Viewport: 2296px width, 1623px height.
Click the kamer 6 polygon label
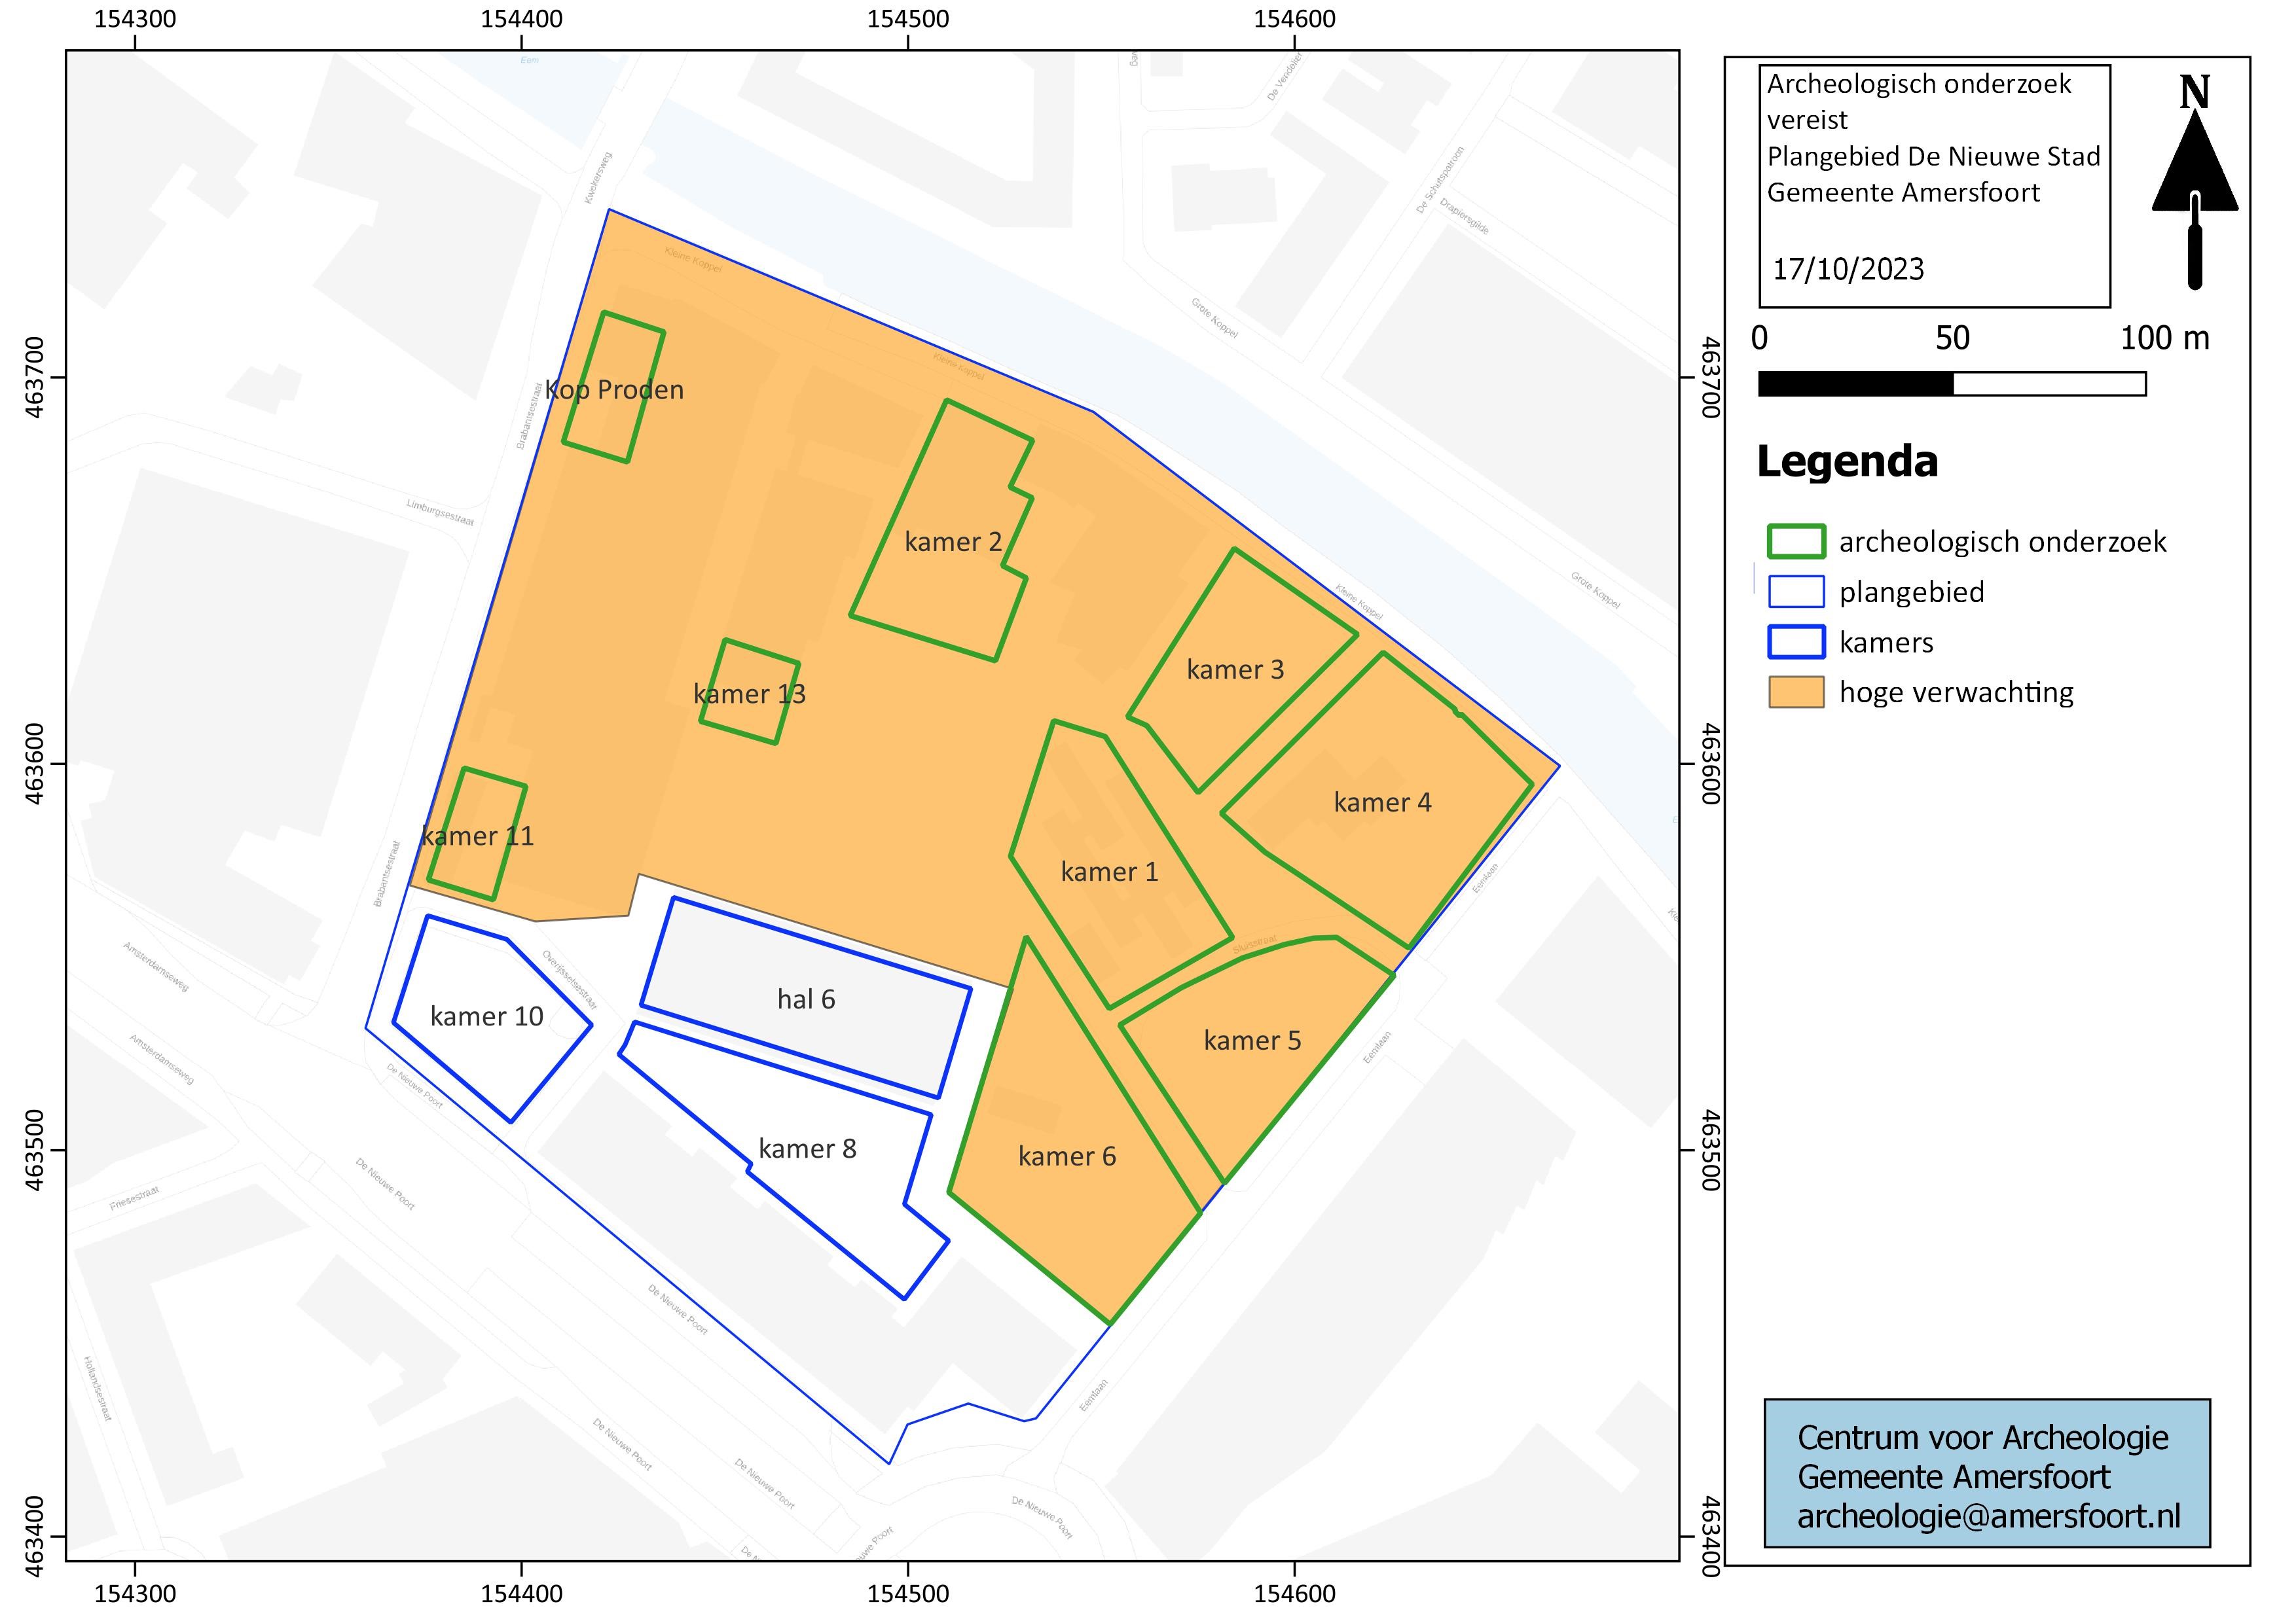tap(1067, 1157)
